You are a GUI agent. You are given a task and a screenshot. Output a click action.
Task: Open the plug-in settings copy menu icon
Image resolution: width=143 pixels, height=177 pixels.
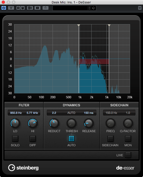pyautogui.click(x=37, y=8)
